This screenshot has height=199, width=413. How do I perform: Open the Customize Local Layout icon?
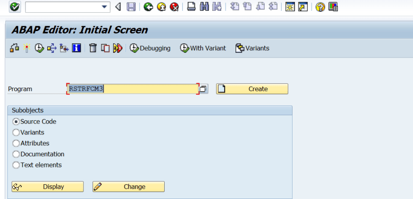pos(333,7)
